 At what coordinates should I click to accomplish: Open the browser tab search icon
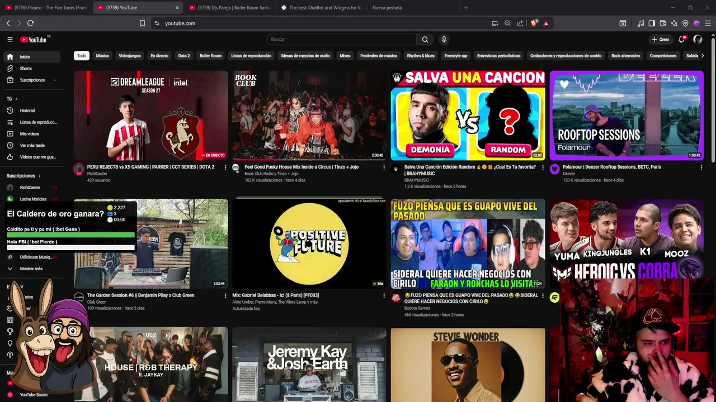(623, 23)
